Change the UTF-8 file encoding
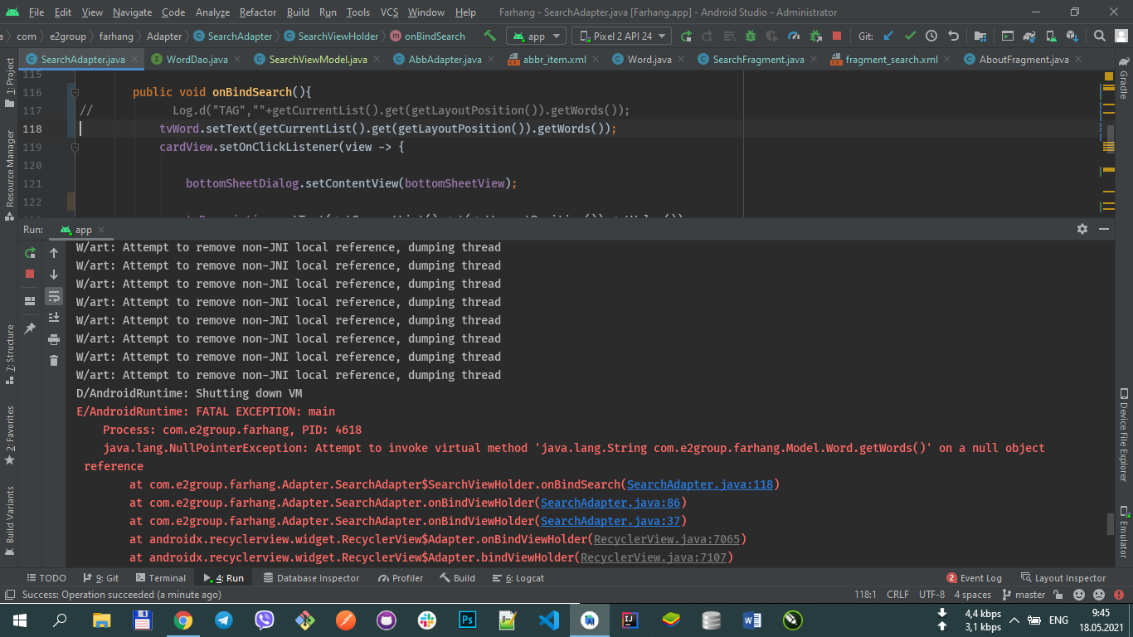Image resolution: width=1133 pixels, height=637 pixels. point(931,595)
